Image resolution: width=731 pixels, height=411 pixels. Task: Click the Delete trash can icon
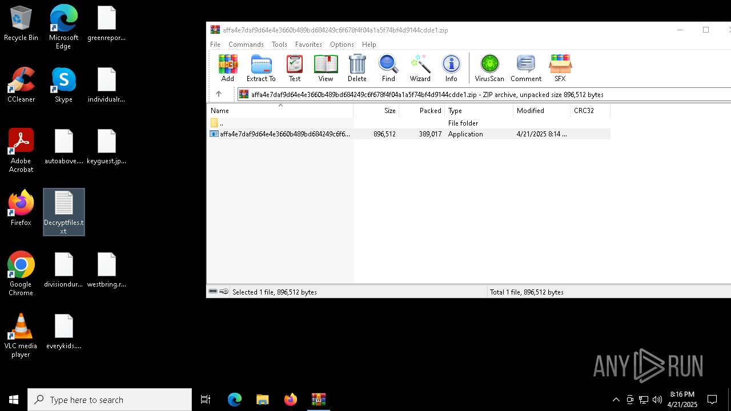click(x=357, y=68)
